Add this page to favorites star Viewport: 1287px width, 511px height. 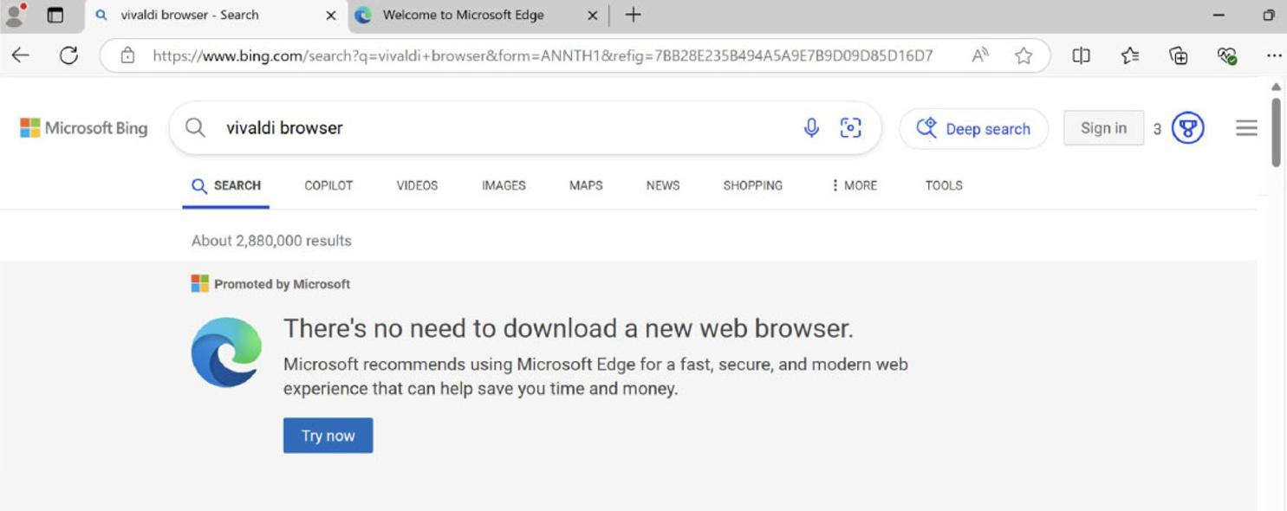[1024, 55]
